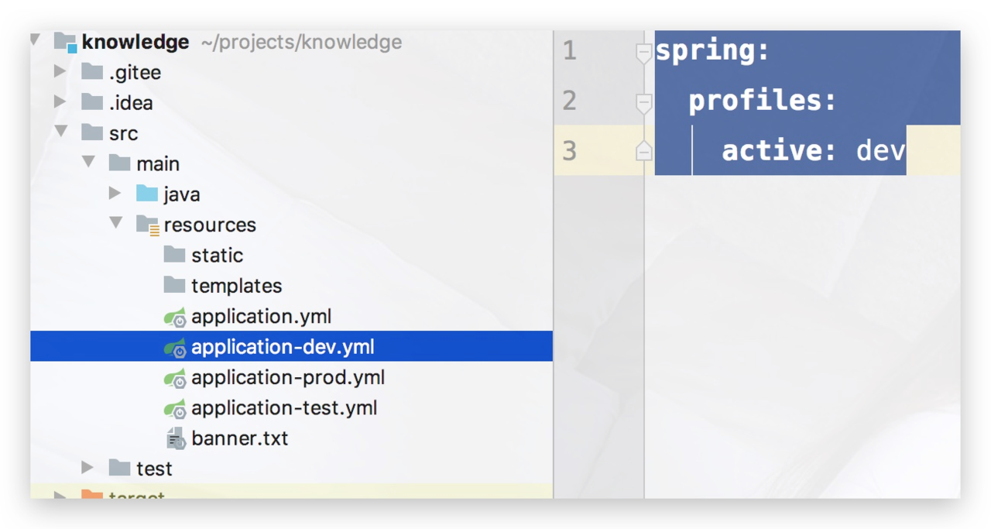Click the blue java source folder icon
Screen dimensions: 991x529
(x=147, y=194)
